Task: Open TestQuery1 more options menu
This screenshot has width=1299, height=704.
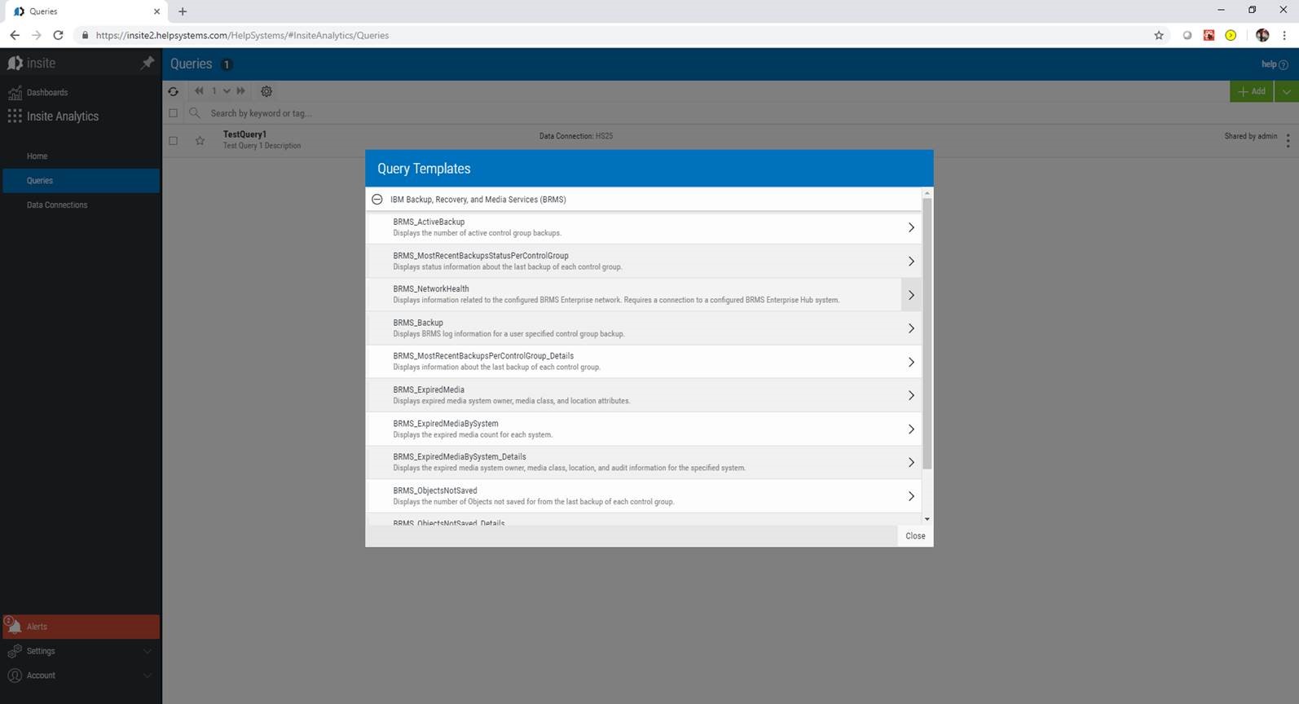Action: (1288, 140)
